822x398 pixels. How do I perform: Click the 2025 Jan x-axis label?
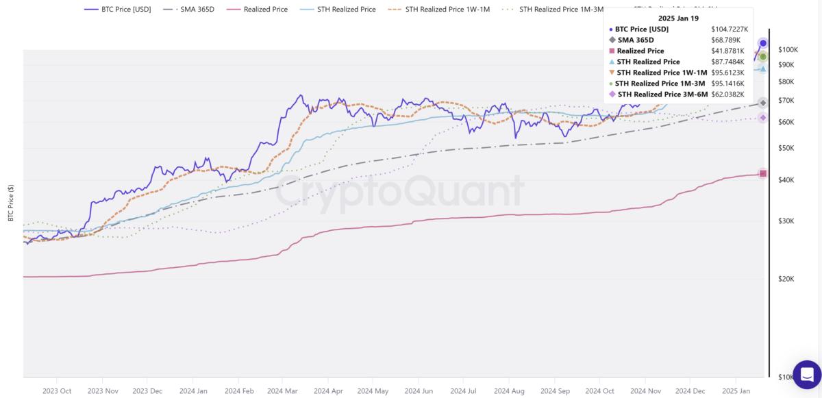pos(736,390)
